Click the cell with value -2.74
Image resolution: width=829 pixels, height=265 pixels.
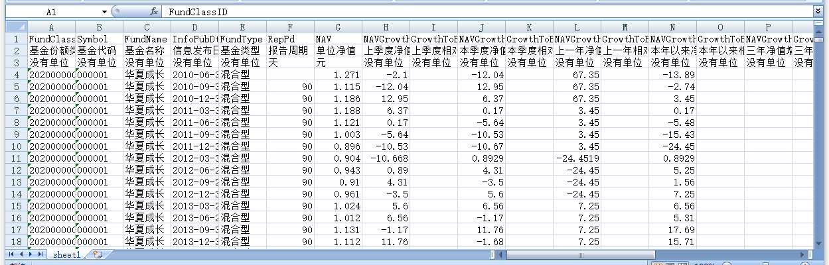click(673, 87)
